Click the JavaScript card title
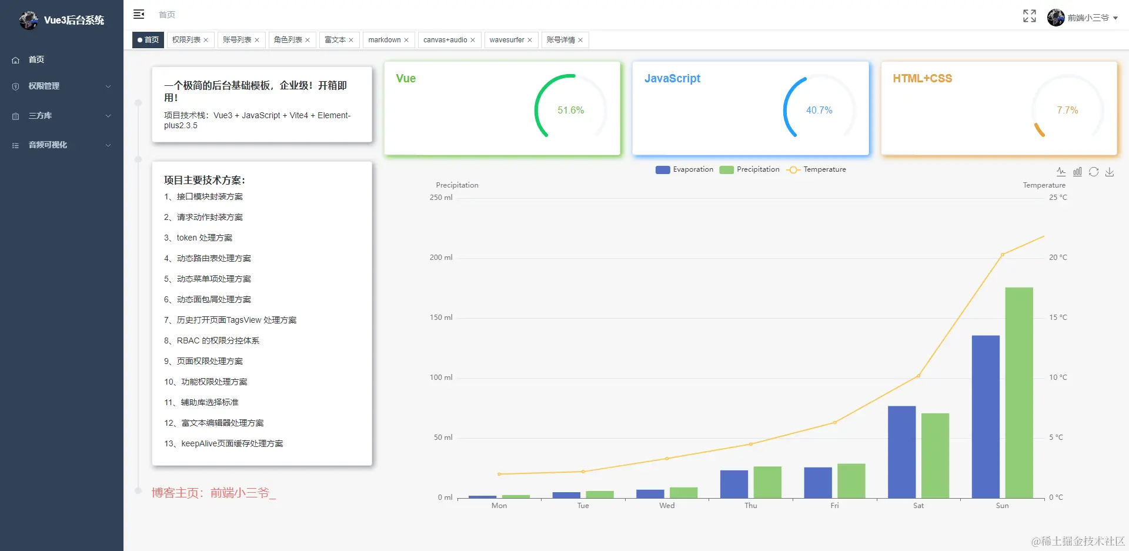Screen dimensions: 1129x551 [x=672, y=78]
